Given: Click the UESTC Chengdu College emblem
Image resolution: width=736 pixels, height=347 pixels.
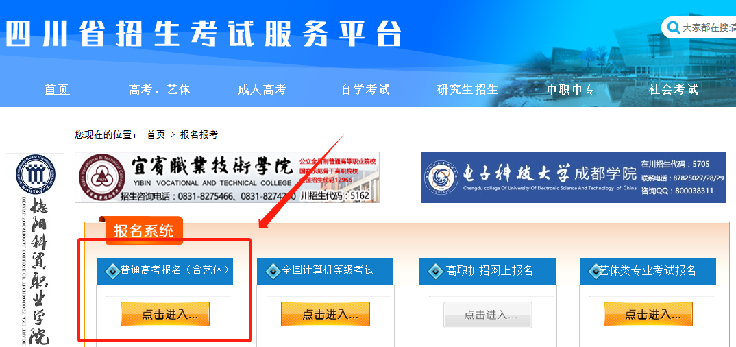Looking at the screenshot, I should (x=441, y=178).
